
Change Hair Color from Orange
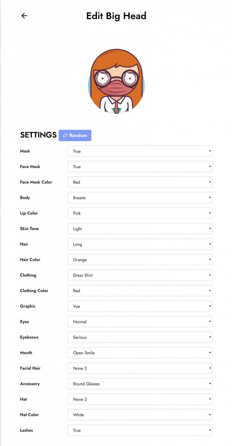click(x=140, y=260)
